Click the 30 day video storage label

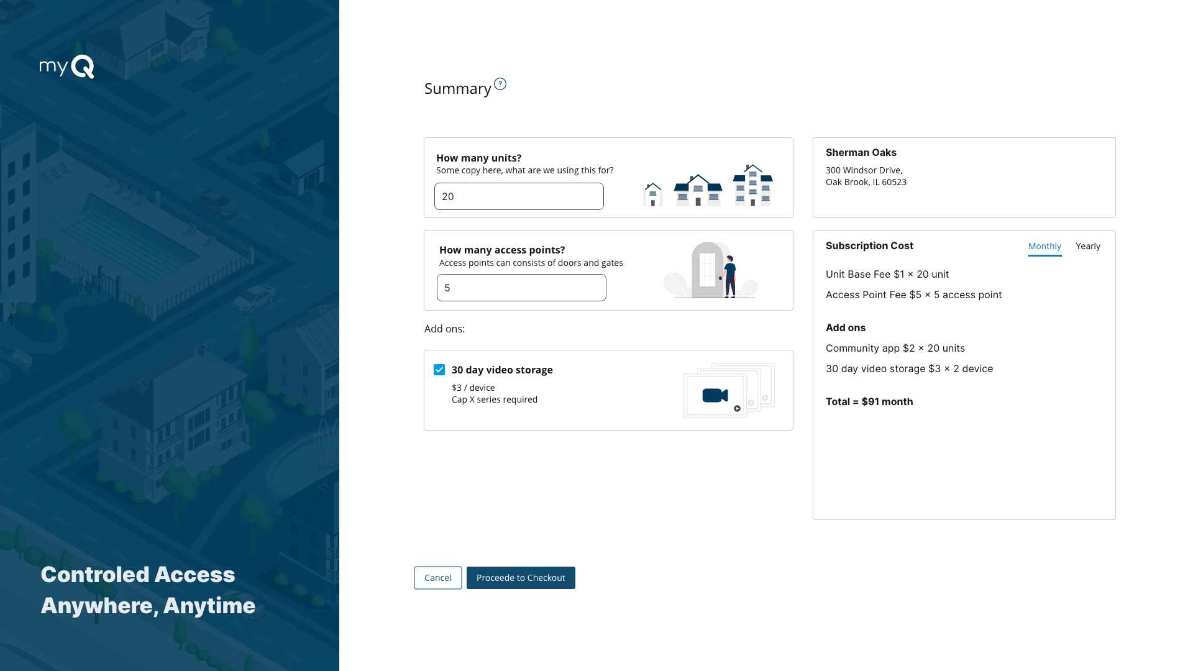pos(502,370)
